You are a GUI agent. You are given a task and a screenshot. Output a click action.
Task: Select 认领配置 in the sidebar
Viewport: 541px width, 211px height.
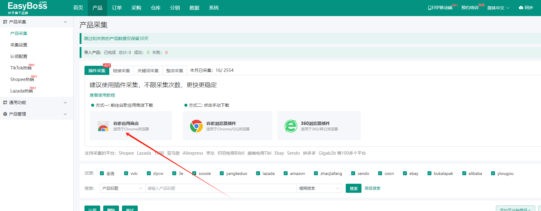point(19,56)
